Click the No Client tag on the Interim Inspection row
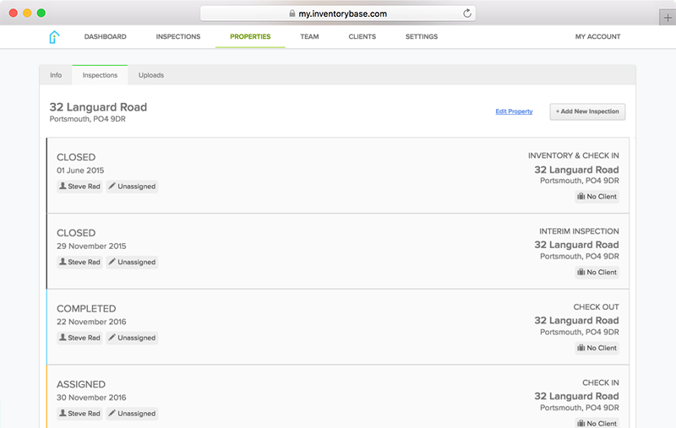 click(x=597, y=272)
